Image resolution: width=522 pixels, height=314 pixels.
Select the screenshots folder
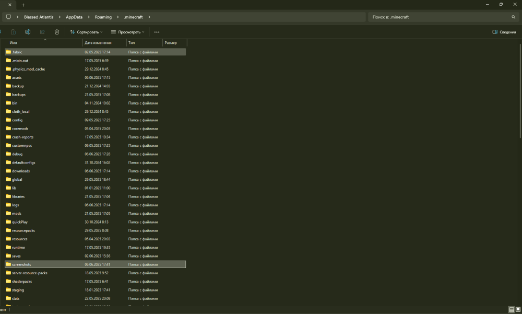pyautogui.click(x=95, y=264)
